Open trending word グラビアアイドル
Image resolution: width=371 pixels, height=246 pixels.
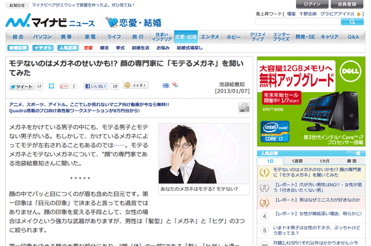[x=337, y=14]
